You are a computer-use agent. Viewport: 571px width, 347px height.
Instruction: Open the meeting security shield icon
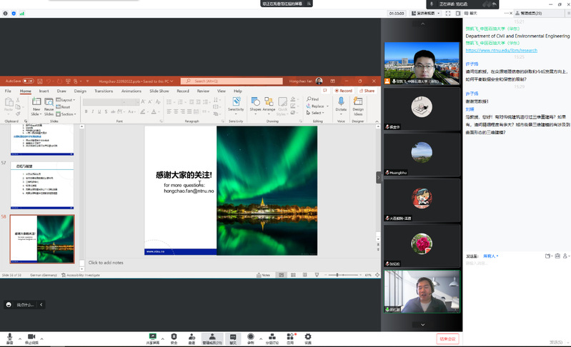pyautogui.click(x=174, y=336)
